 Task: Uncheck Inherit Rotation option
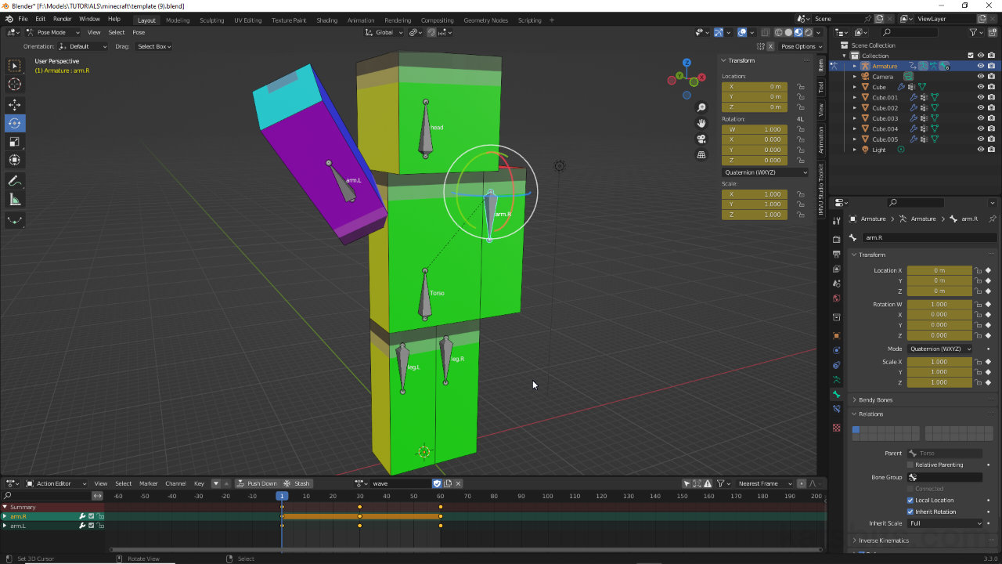coord(910,512)
